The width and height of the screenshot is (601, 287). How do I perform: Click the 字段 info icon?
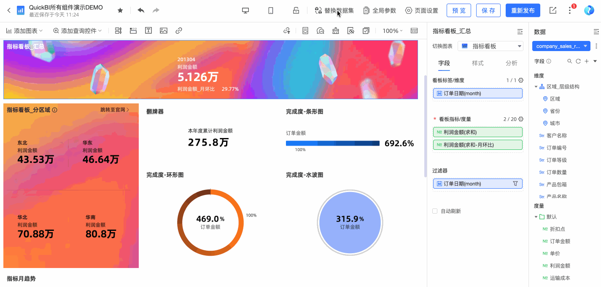[549, 61]
